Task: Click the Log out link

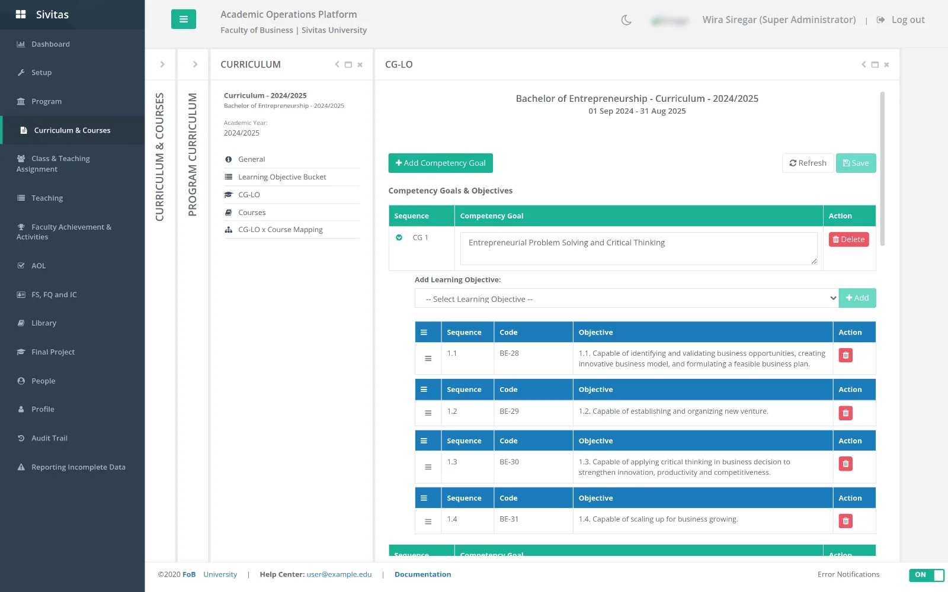Action: (901, 20)
